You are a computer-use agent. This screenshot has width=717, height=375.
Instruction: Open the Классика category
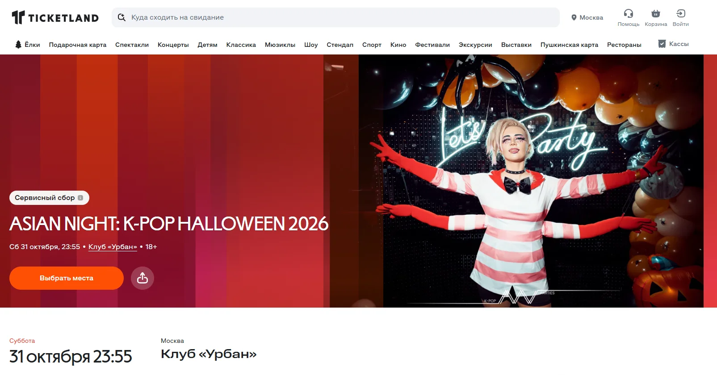tap(241, 45)
